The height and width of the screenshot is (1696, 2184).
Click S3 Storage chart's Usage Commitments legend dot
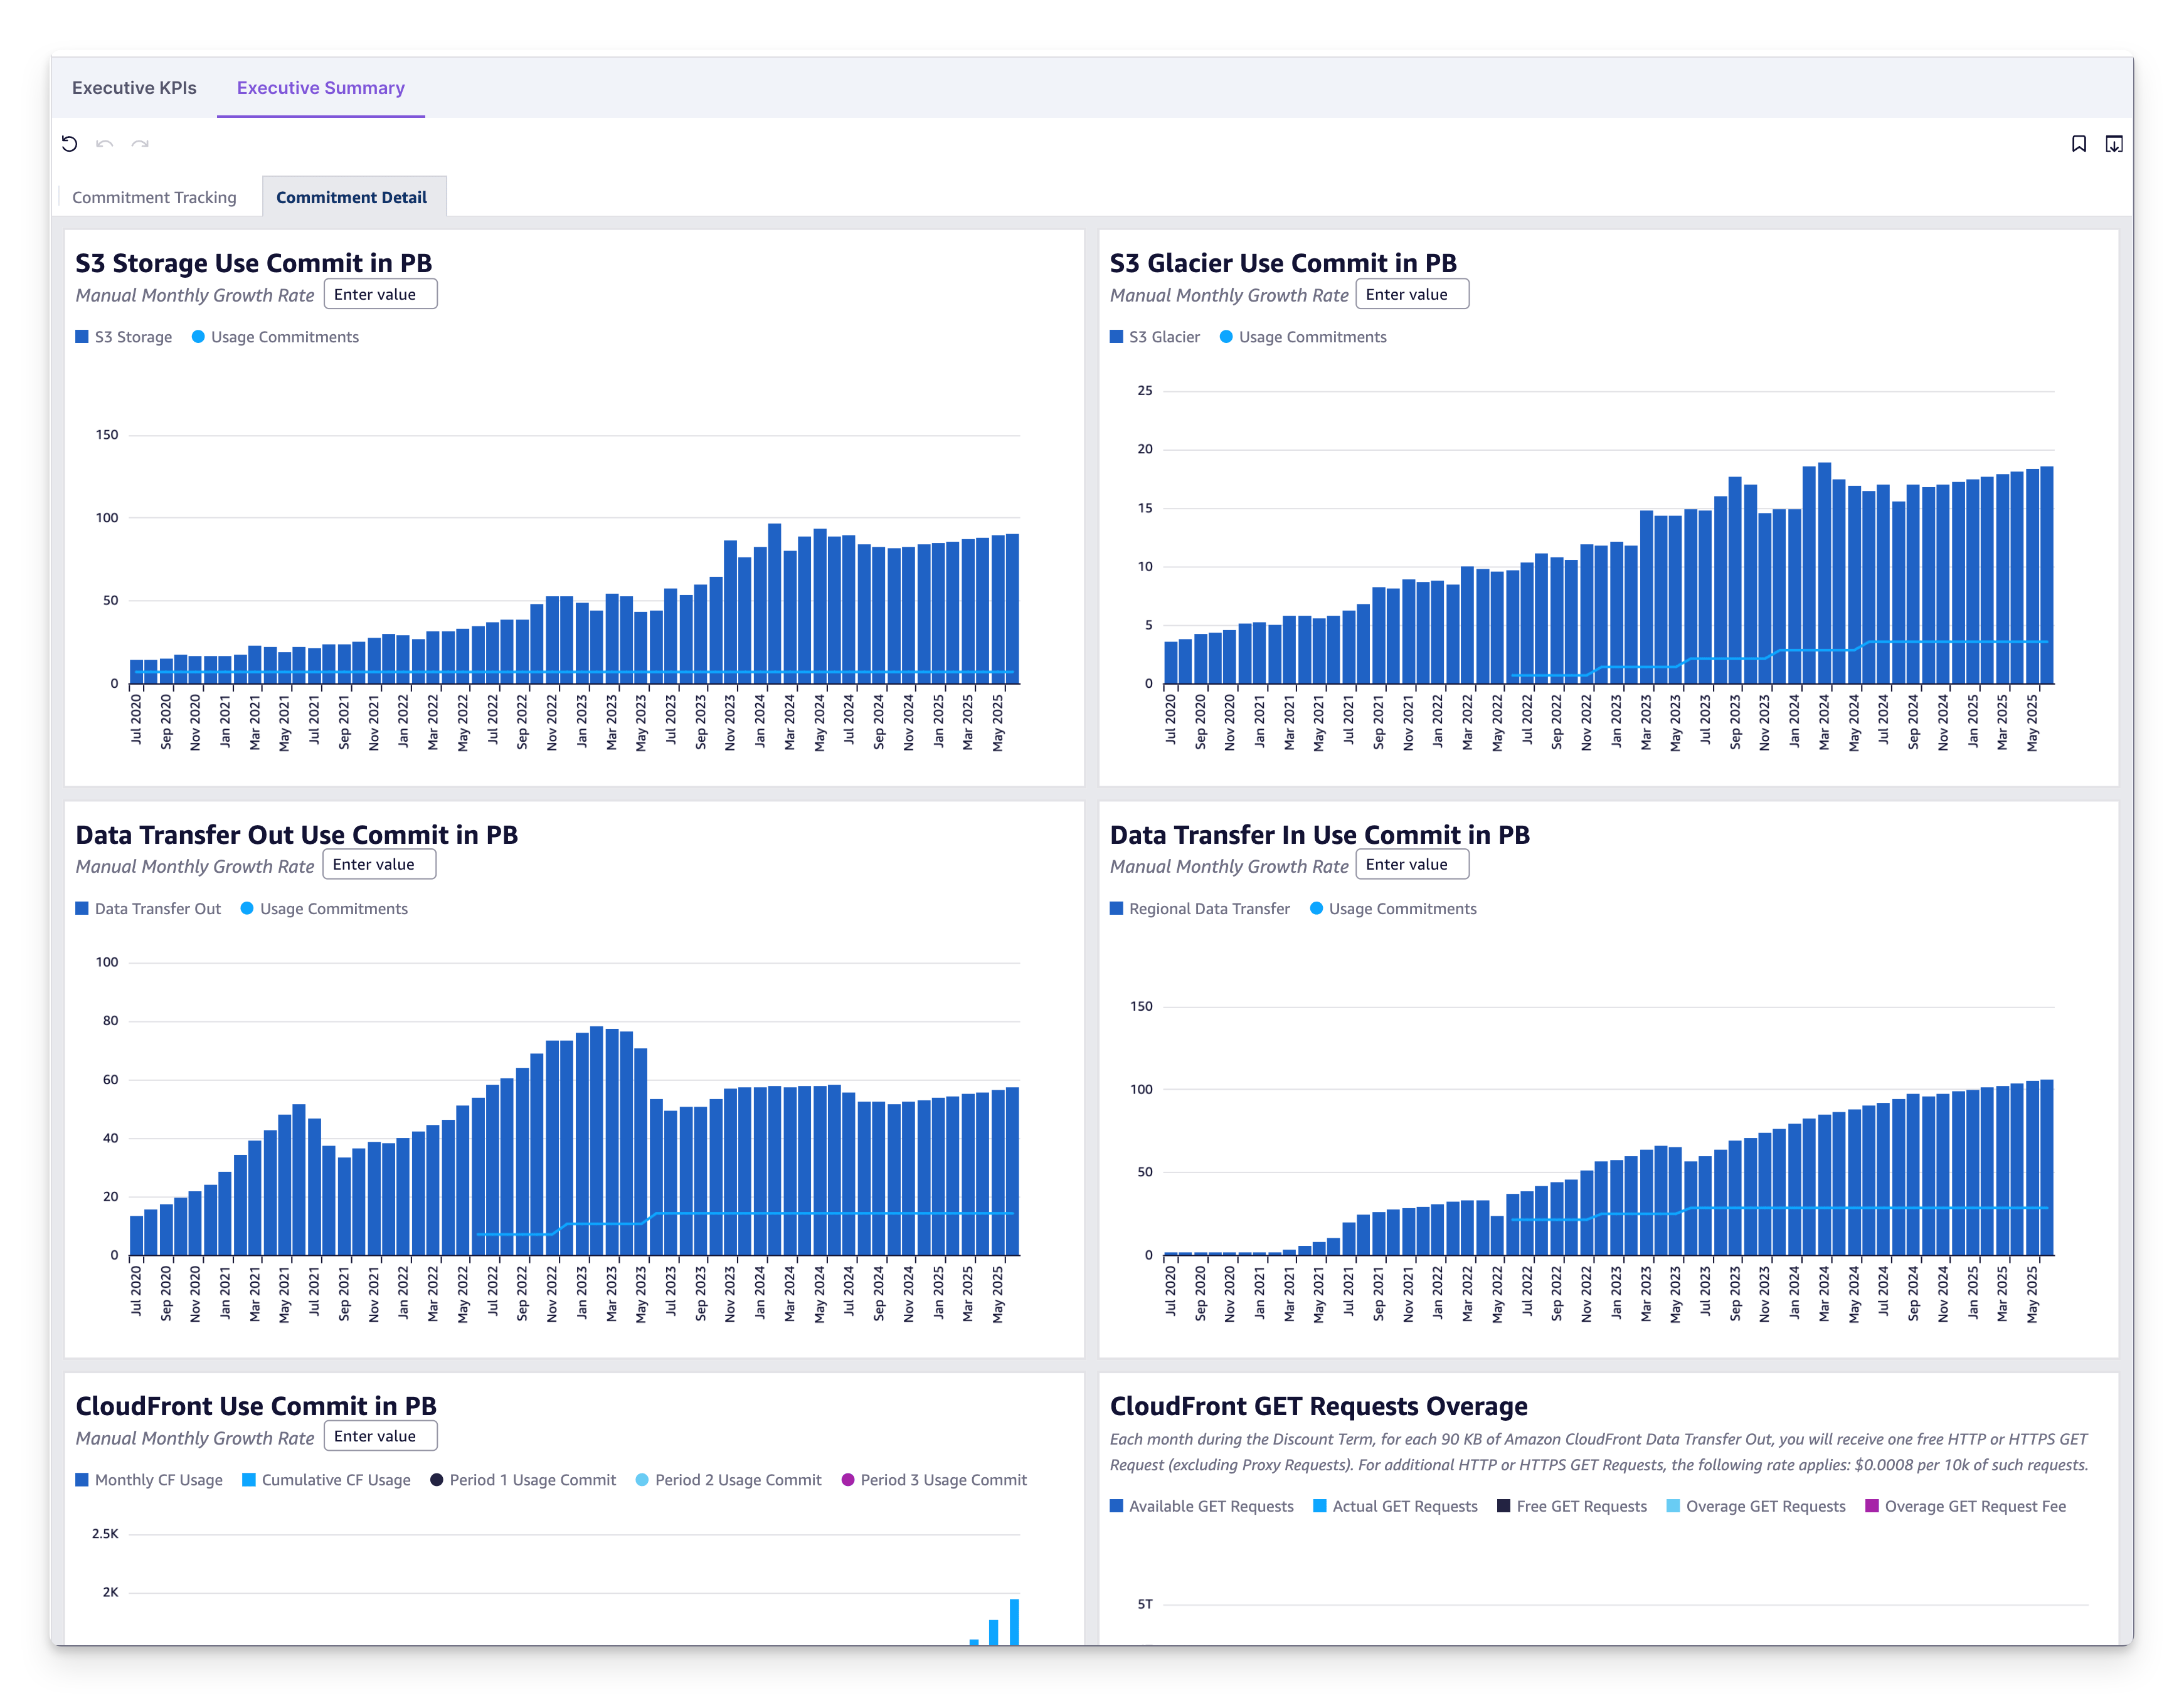coord(198,337)
